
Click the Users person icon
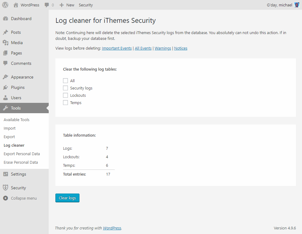5,98
